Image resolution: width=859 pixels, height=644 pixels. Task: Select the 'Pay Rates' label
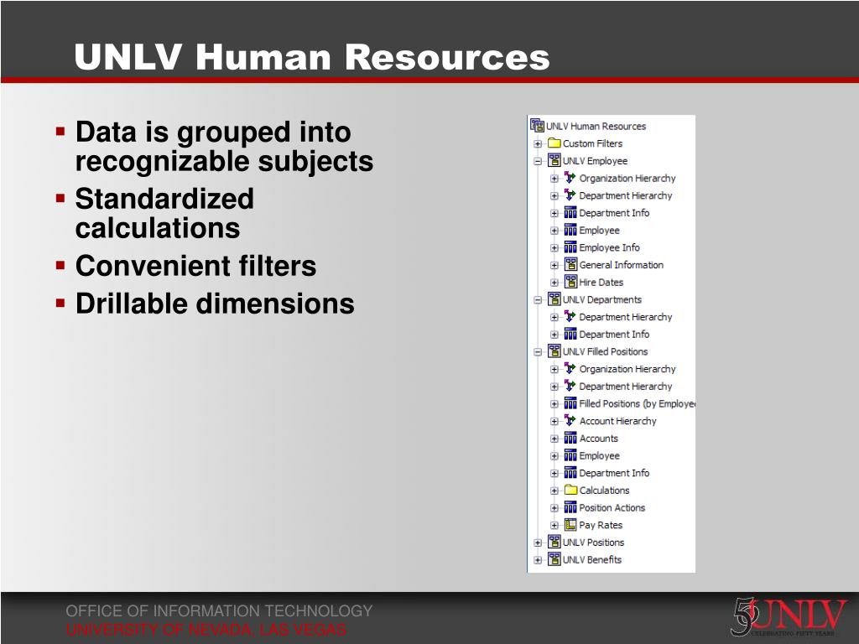coord(601,525)
